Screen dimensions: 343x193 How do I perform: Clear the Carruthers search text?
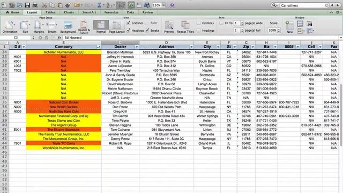[x=326, y=5]
